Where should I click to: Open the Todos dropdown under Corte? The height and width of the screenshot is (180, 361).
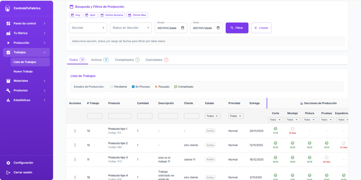(275, 119)
